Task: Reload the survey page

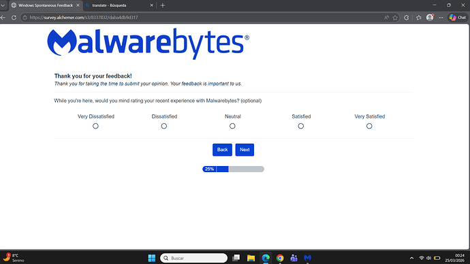Action: pyautogui.click(x=14, y=18)
